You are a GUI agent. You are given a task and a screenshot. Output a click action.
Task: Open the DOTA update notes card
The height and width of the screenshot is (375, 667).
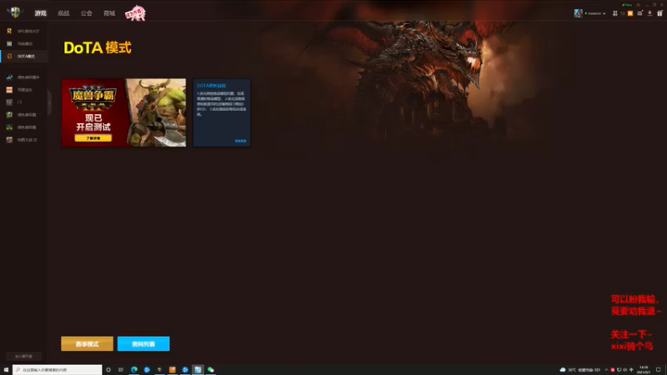point(222,112)
